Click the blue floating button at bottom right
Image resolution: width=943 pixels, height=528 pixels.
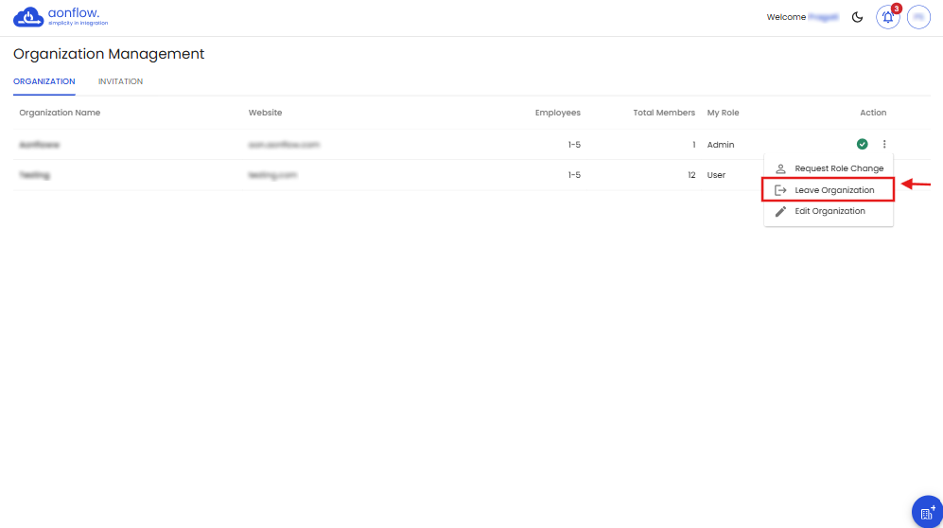(925, 512)
